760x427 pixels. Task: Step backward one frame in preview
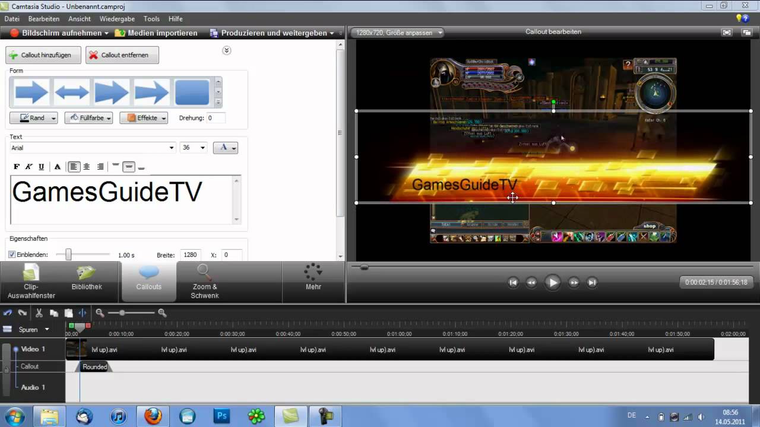pyautogui.click(x=531, y=282)
